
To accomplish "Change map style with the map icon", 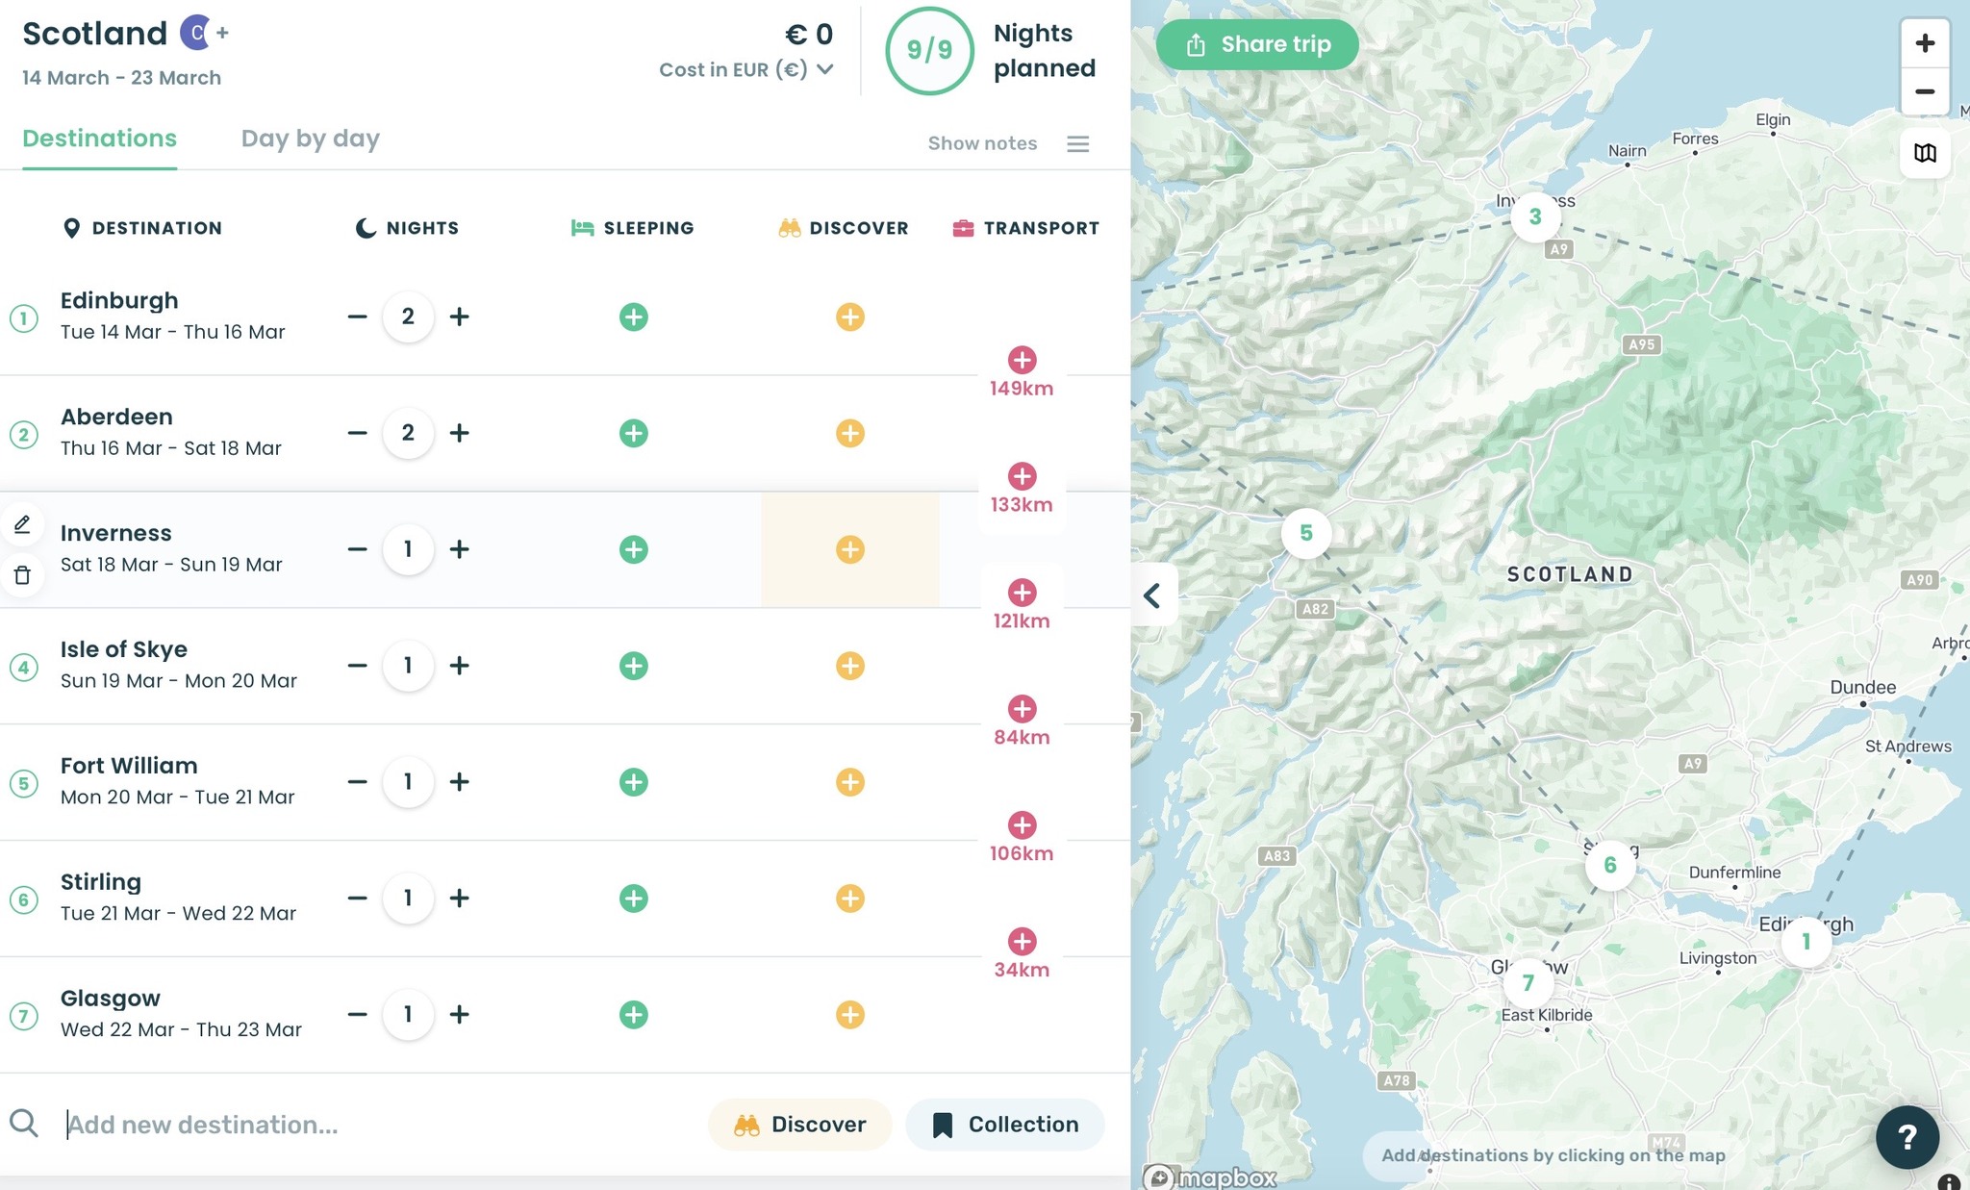I will pyautogui.click(x=1925, y=153).
